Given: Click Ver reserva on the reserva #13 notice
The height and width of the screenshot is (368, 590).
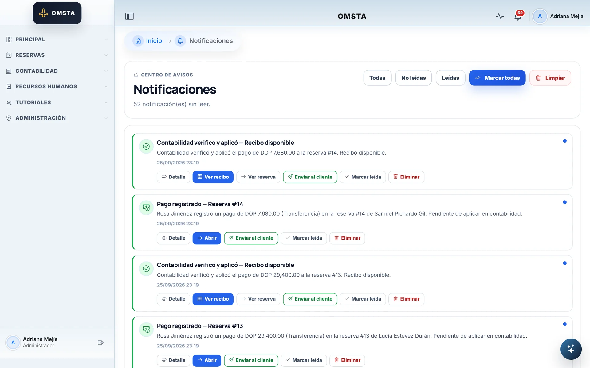Looking at the screenshot, I should [258, 299].
